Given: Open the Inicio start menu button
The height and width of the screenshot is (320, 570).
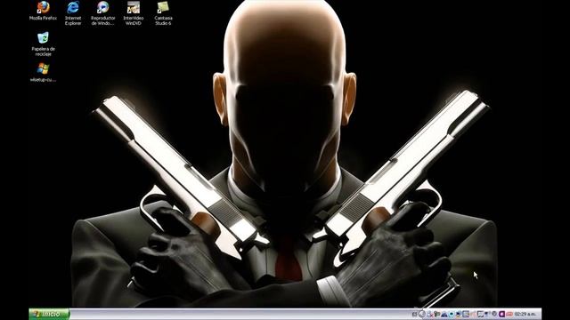Looking at the screenshot, I should (x=50, y=314).
